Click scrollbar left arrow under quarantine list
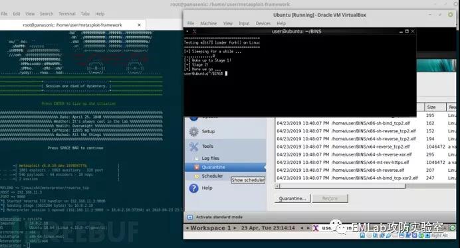 pos(277,186)
